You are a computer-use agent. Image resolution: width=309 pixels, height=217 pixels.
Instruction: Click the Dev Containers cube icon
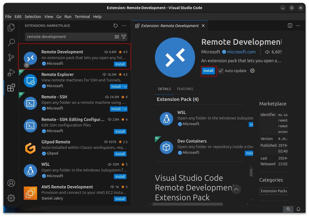coord(166,147)
